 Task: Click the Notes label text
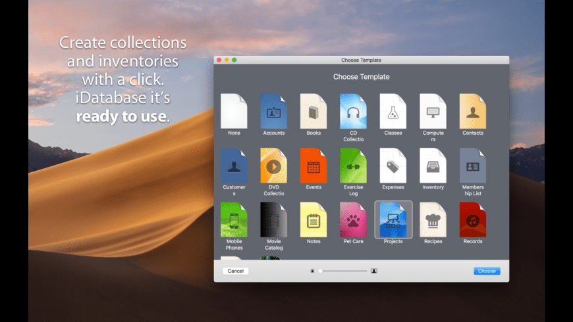pos(314,241)
